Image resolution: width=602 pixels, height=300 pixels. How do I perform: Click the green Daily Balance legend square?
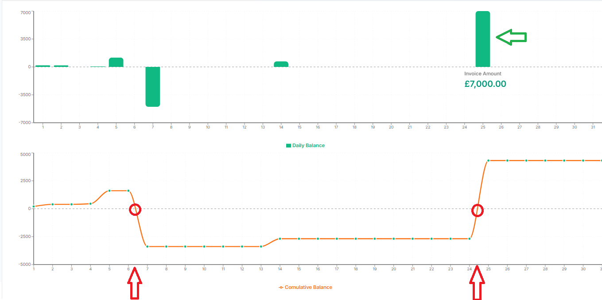(289, 145)
